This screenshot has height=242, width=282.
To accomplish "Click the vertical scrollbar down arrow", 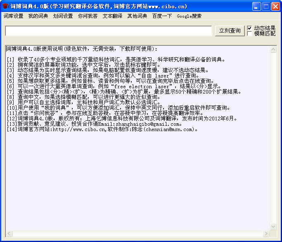I will (x=273, y=227).
